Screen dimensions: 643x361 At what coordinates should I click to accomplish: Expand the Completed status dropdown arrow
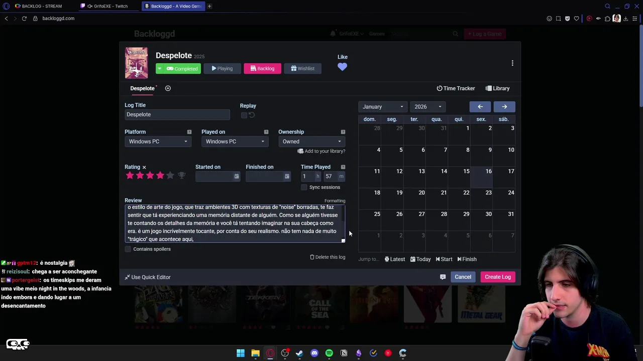point(159,69)
